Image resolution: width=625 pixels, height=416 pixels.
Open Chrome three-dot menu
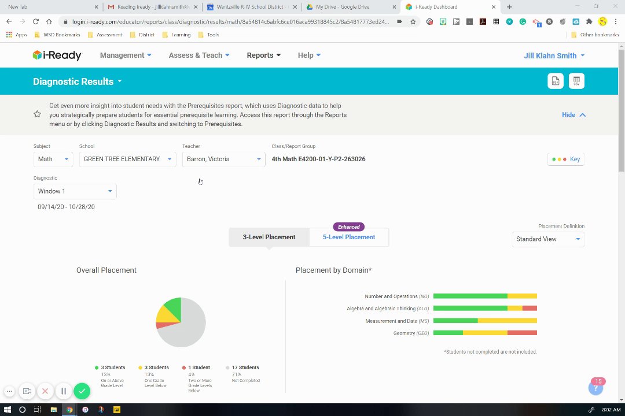click(x=616, y=21)
